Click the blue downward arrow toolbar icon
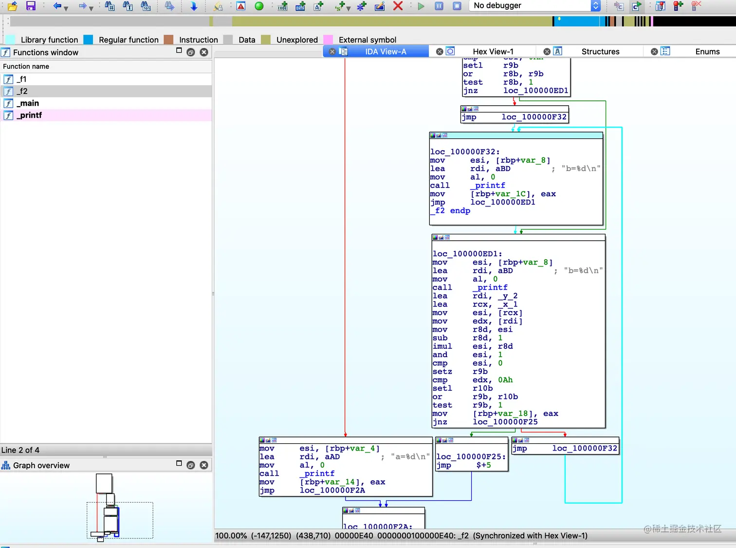The width and height of the screenshot is (736, 548). [x=194, y=6]
